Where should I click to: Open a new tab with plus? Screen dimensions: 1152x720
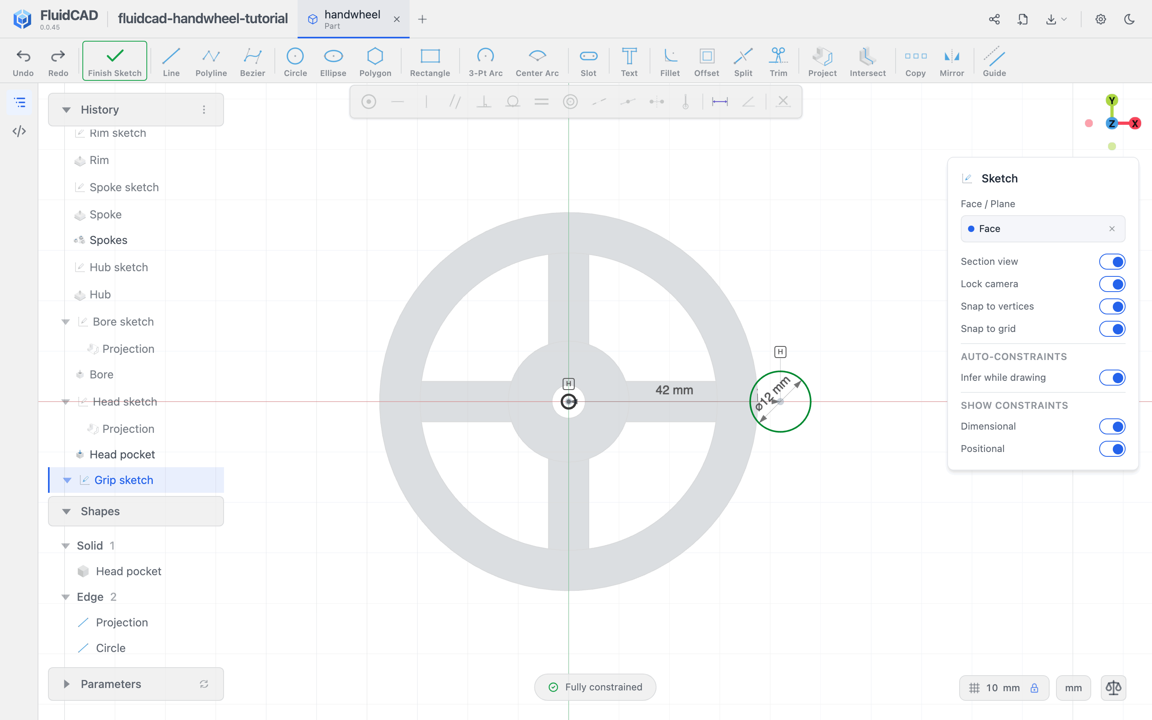422,19
